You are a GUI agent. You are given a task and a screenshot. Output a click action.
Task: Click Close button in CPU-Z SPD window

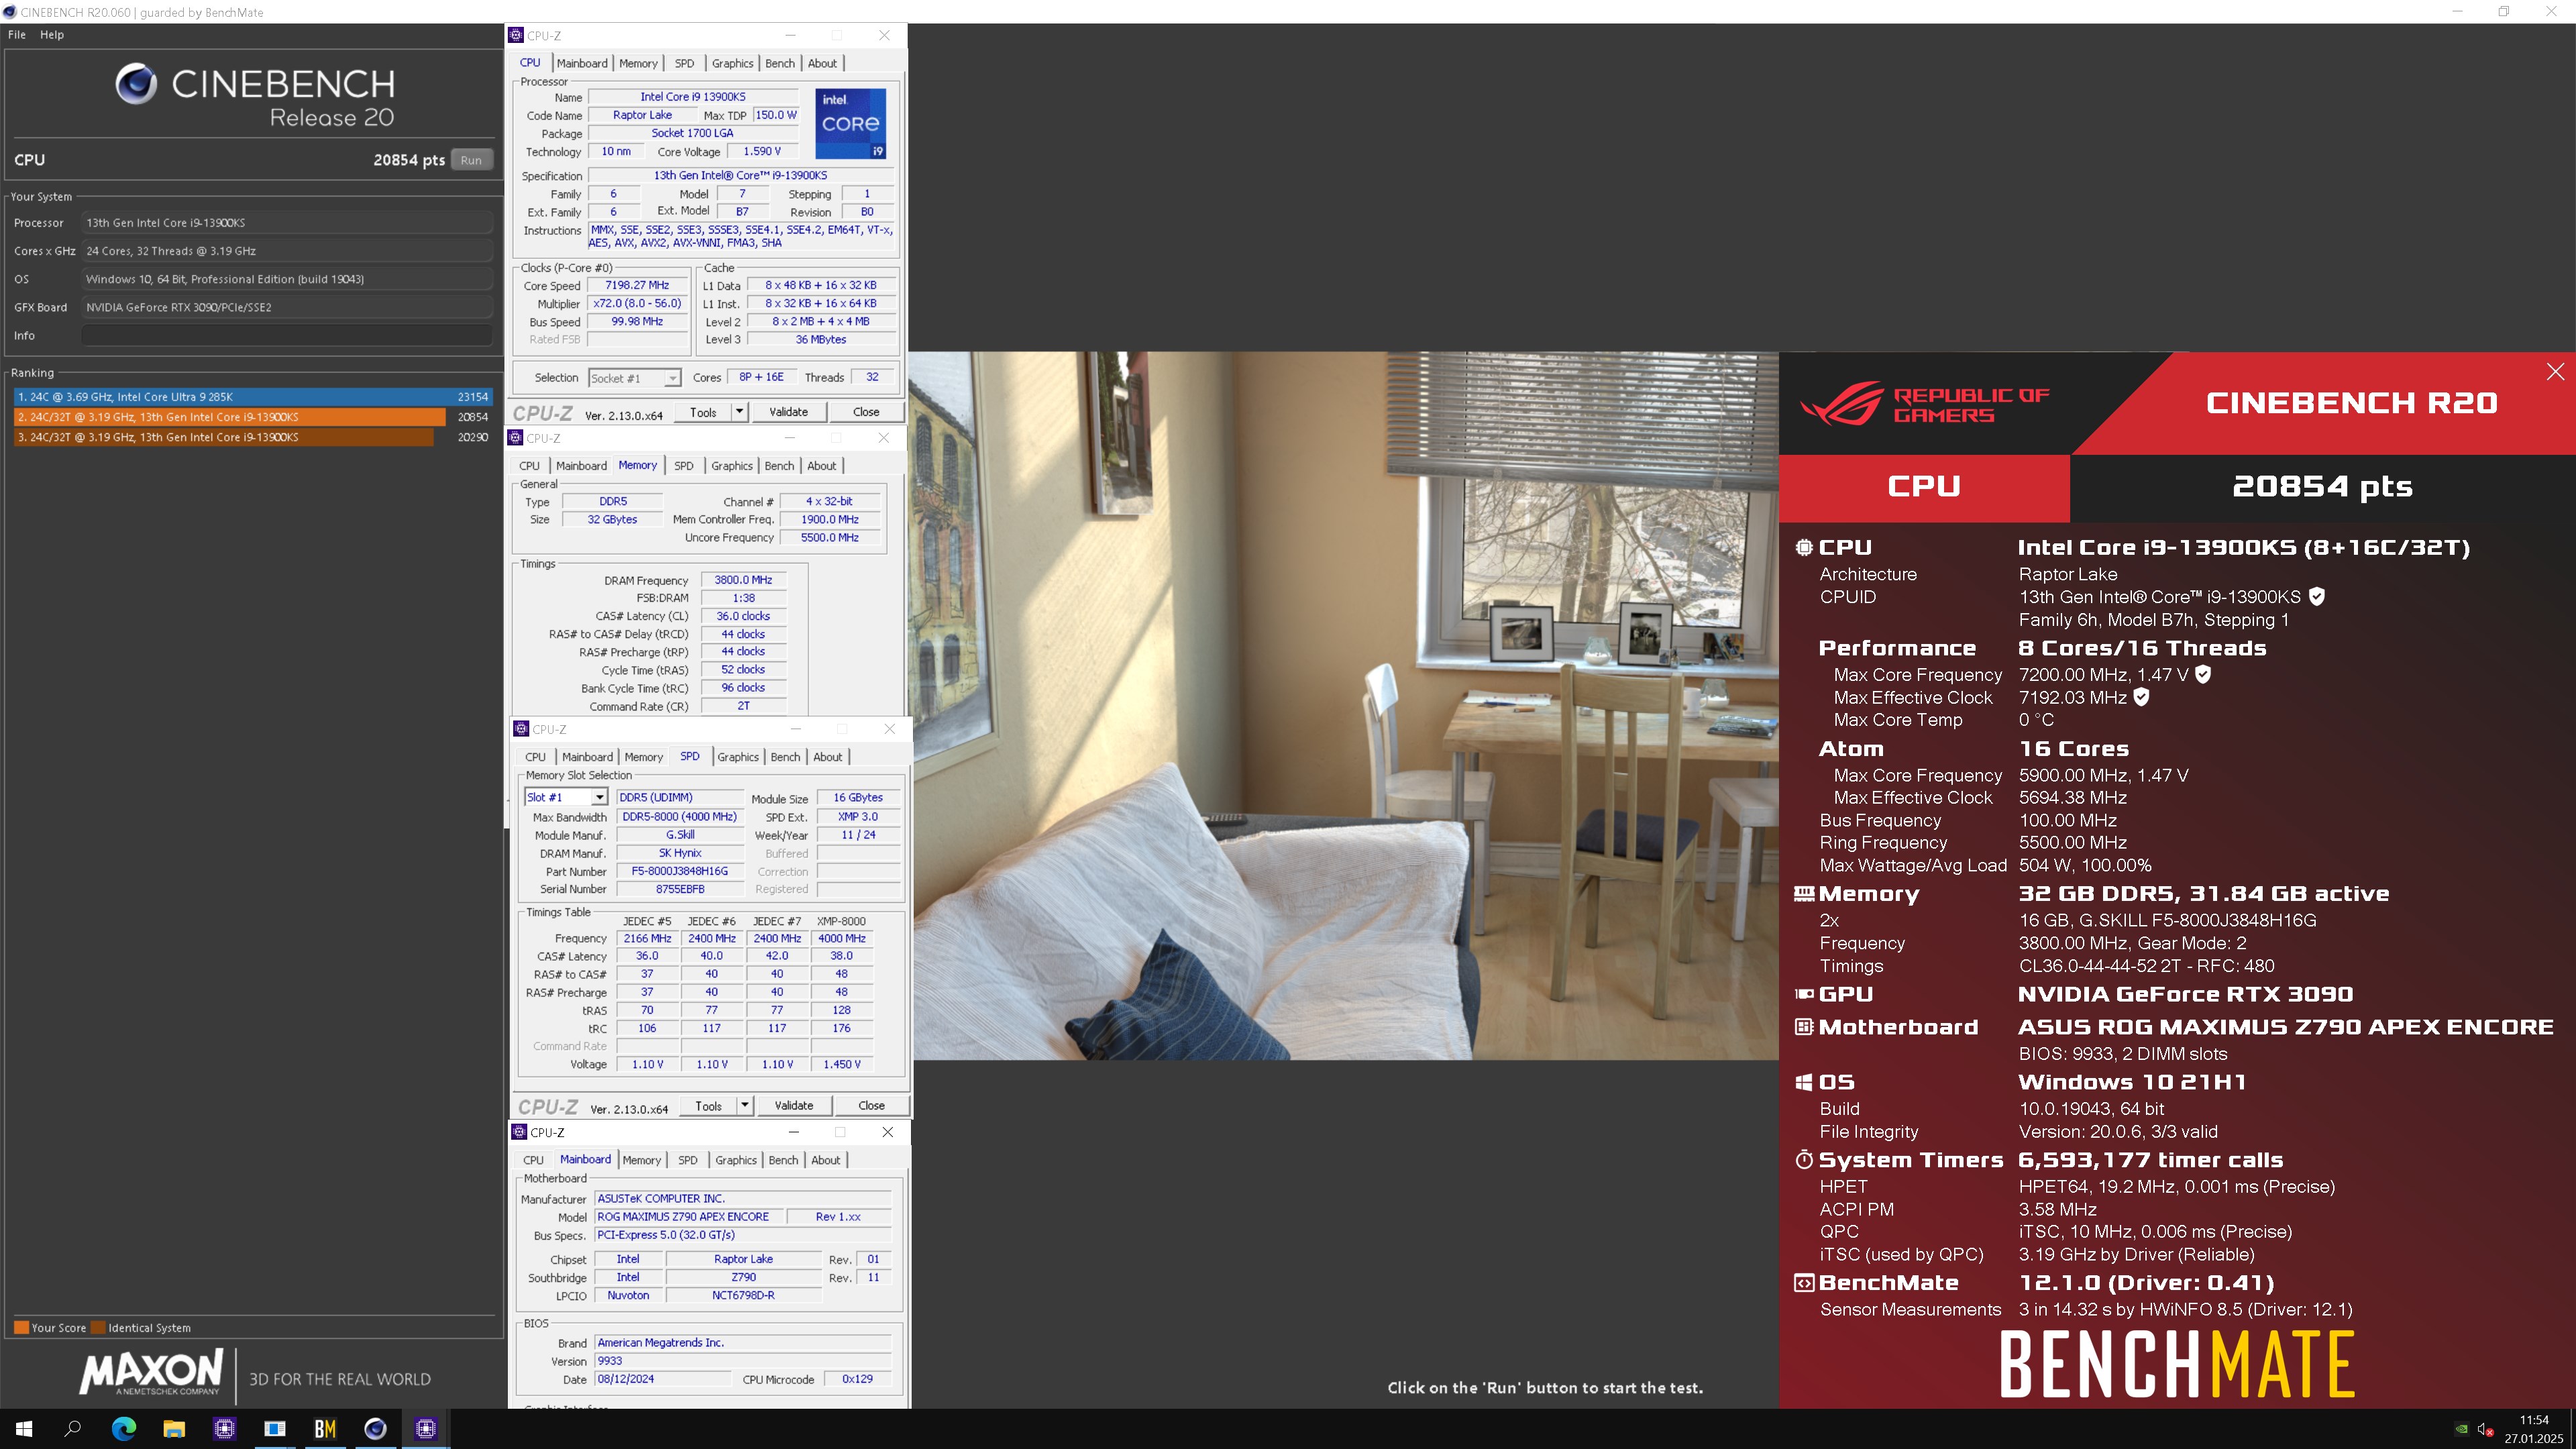[x=872, y=1106]
